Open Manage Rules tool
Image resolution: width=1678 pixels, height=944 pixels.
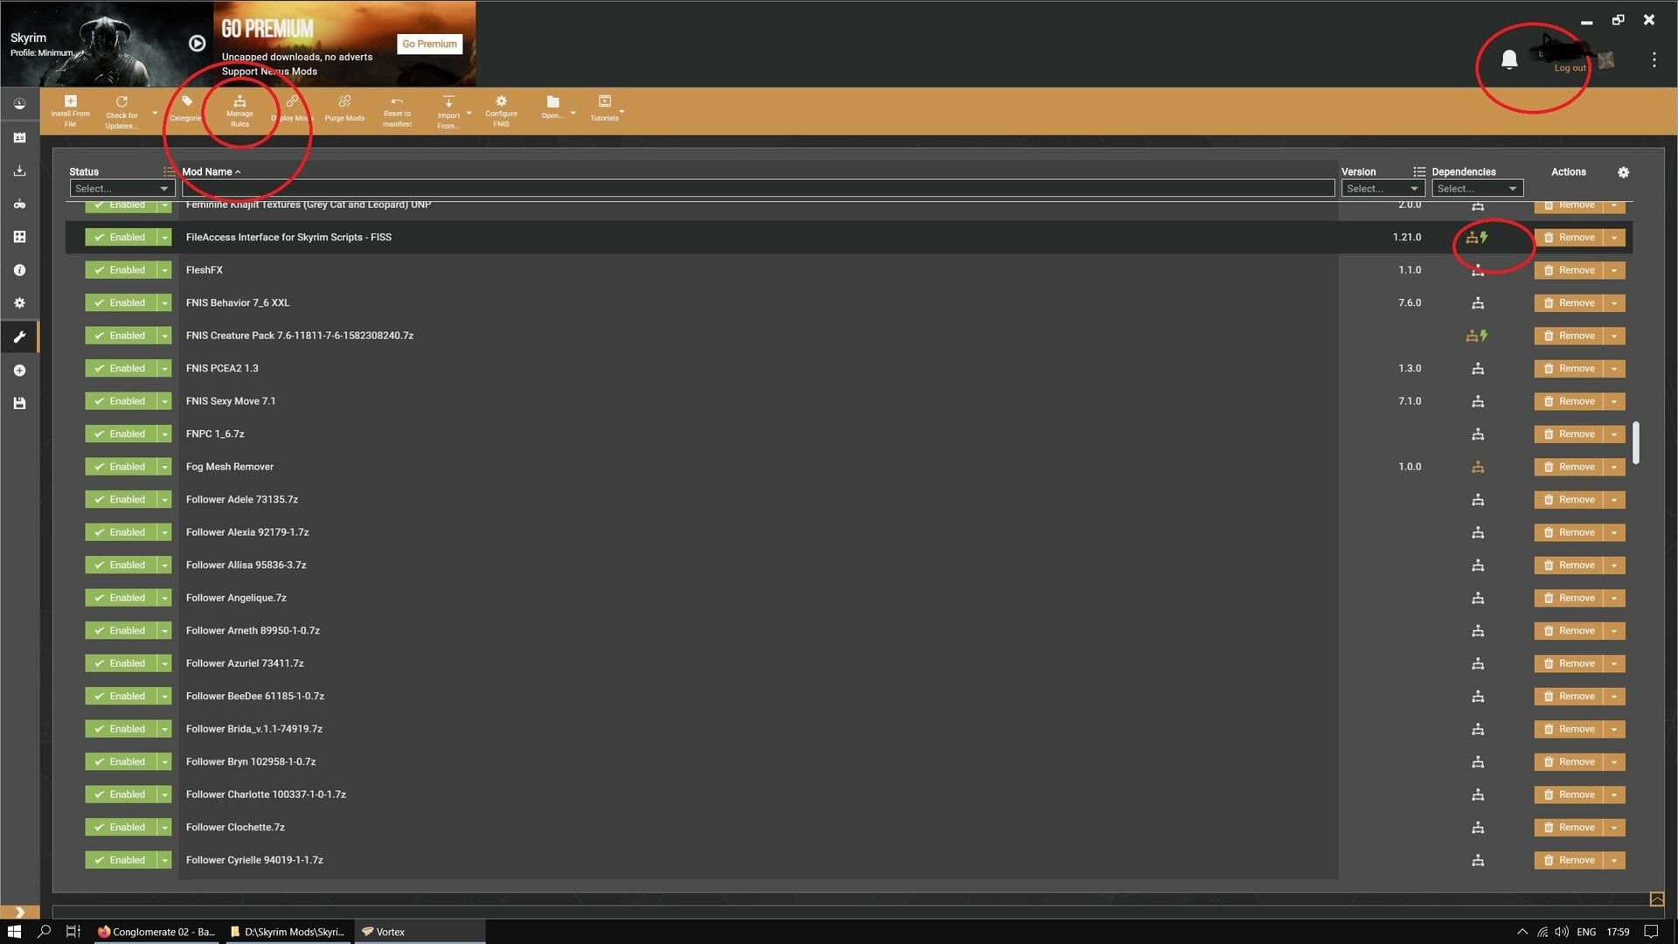click(x=239, y=111)
